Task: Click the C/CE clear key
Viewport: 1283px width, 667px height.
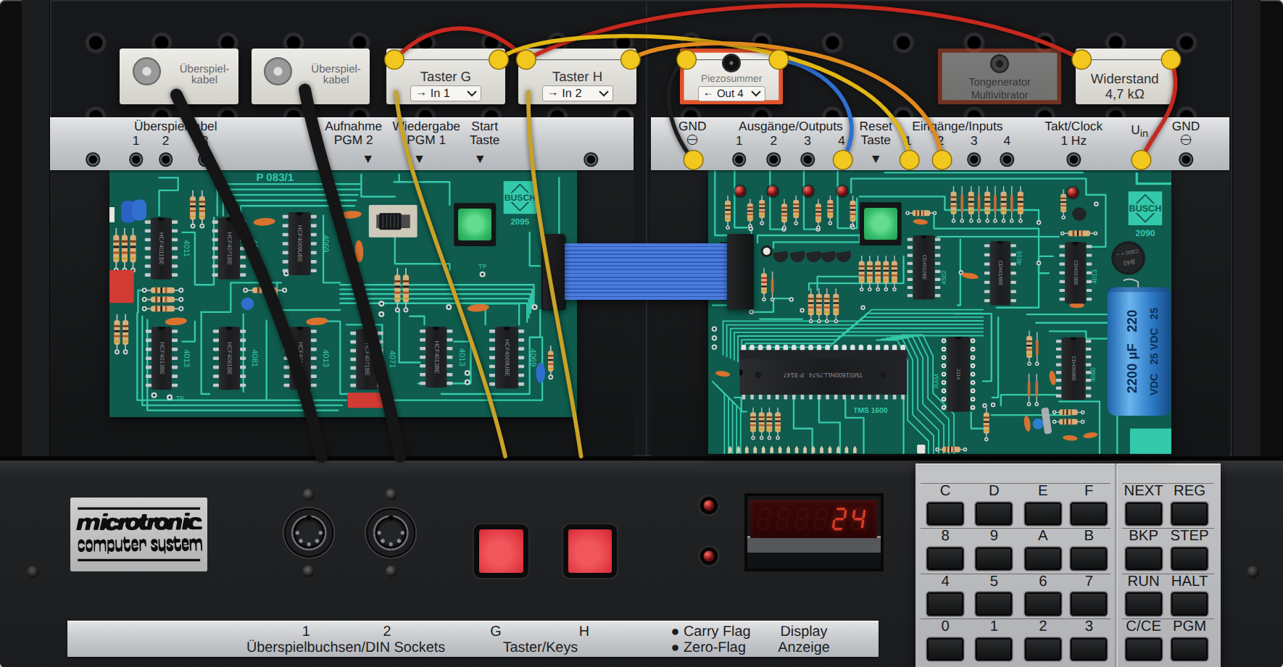Action: click(1143, 649)
